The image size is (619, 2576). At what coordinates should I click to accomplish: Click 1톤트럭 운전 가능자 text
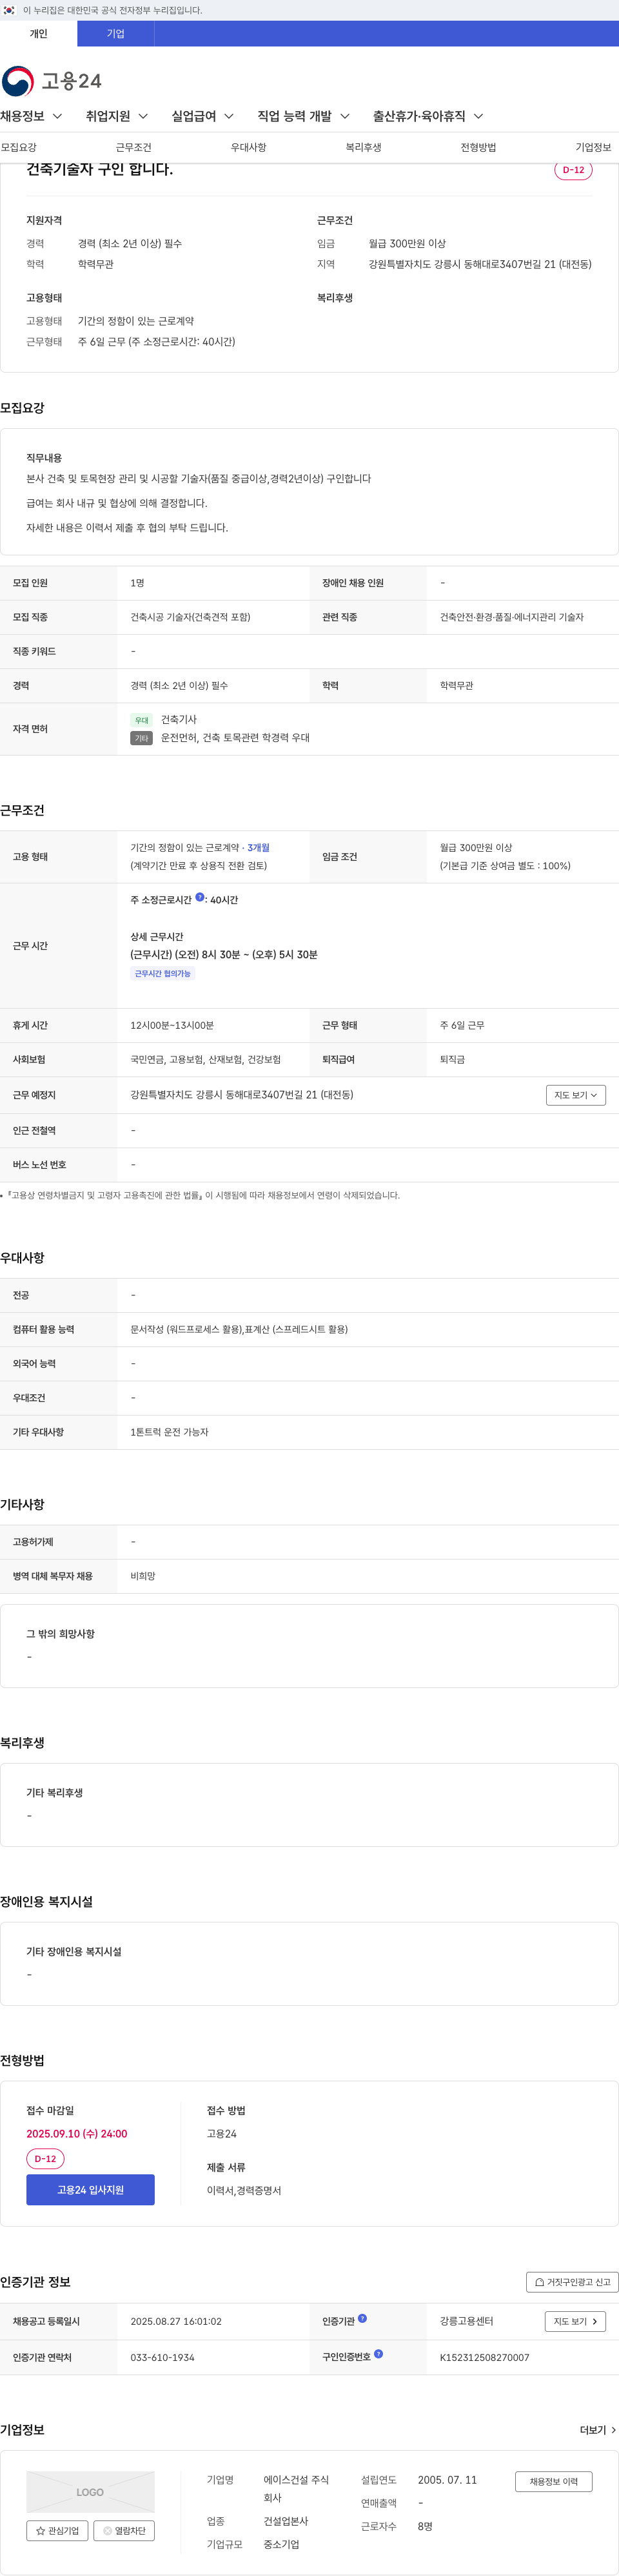tap(170, 1432)
